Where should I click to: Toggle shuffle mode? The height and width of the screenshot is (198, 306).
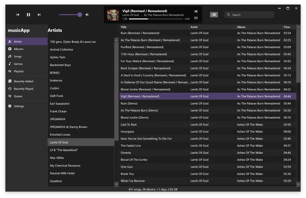[x=196, y=11]
